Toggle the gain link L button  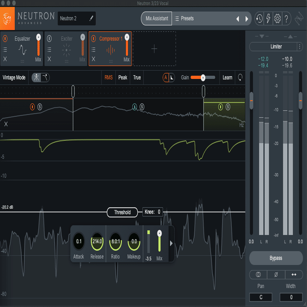tap(172, 78)
